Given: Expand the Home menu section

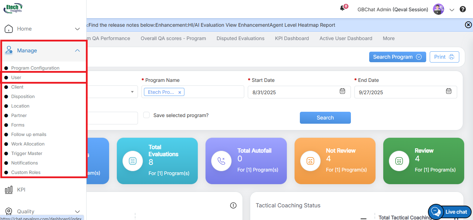Looking at the screenshot, I should pos(77,29).
